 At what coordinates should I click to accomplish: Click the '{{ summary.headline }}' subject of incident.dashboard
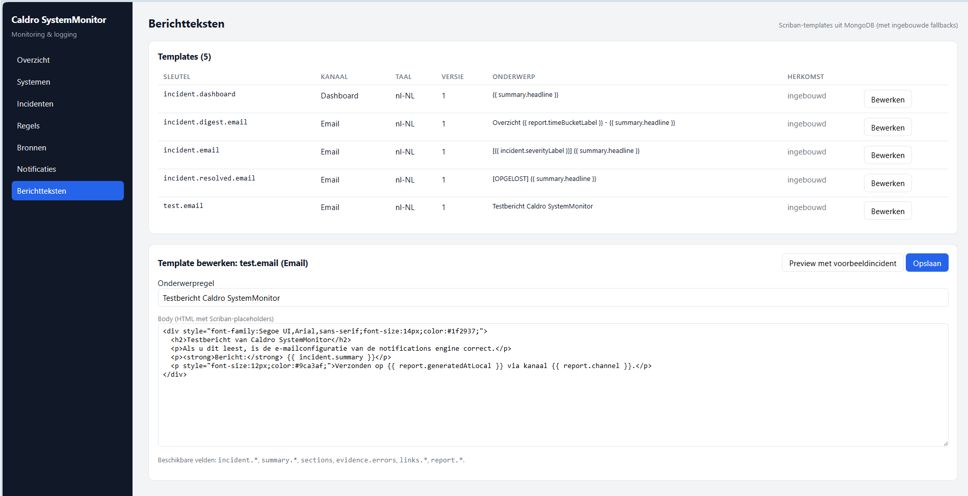[525, 95]
